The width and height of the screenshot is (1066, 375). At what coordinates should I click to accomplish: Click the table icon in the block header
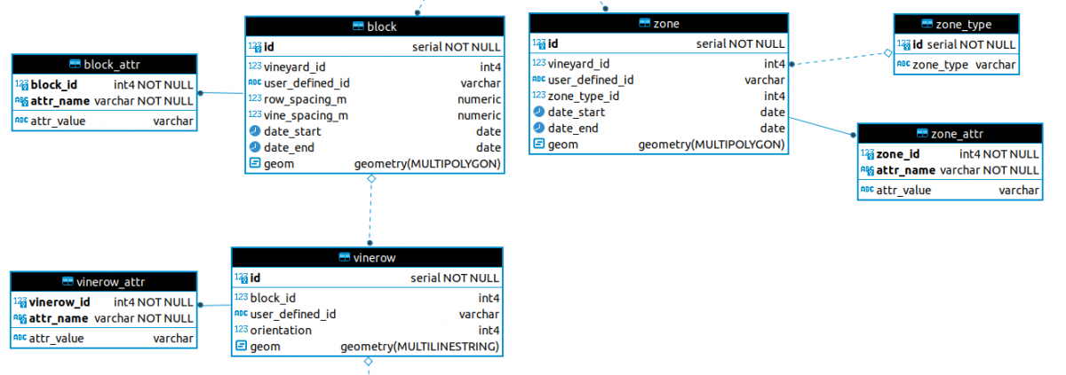tap(358, 27)
